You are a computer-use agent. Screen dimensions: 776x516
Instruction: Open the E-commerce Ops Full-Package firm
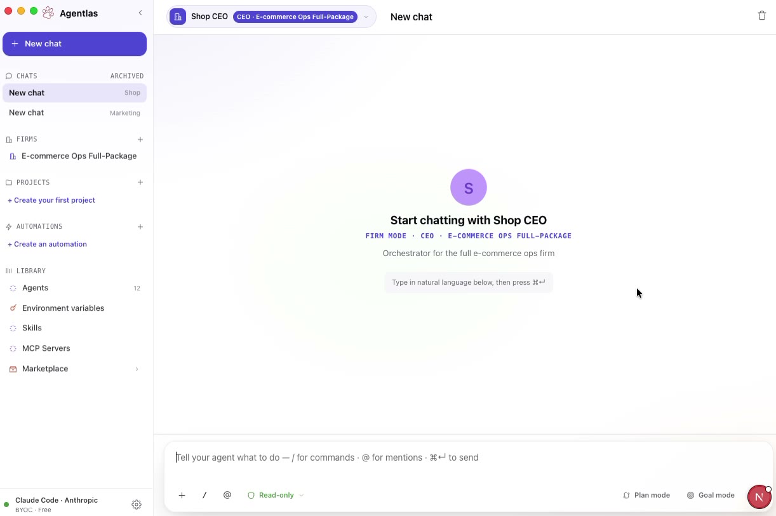pos(74,156)
